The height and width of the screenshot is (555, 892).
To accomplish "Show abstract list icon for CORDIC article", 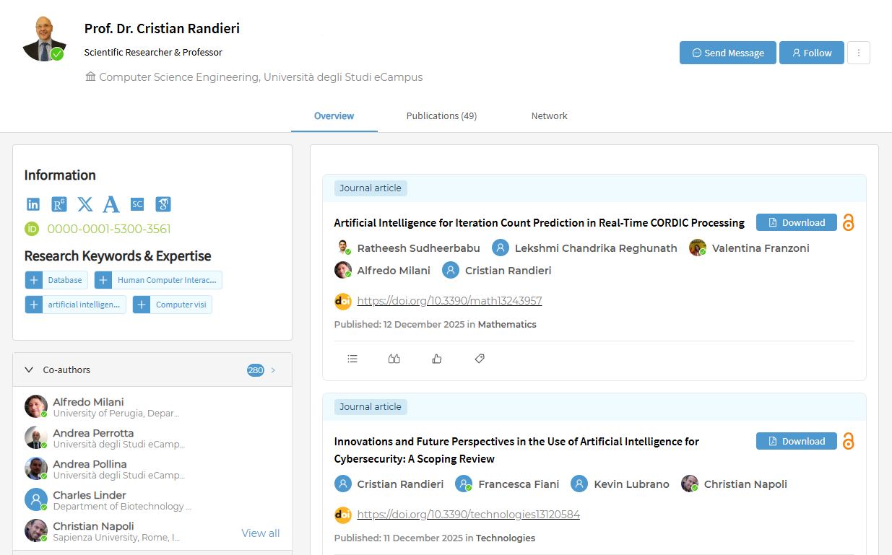I will coord(352,359).
